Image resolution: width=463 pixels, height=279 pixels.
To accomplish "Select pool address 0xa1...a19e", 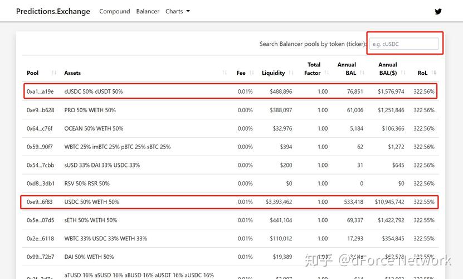I will (x=40, y=92).
